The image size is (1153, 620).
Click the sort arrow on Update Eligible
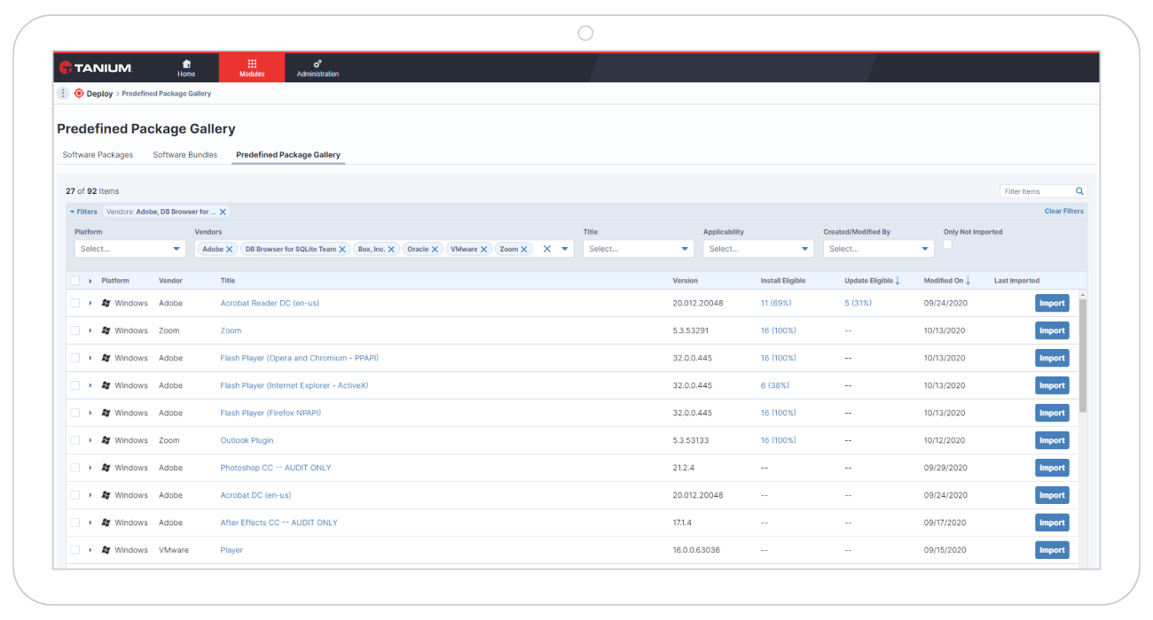point(898,281)
